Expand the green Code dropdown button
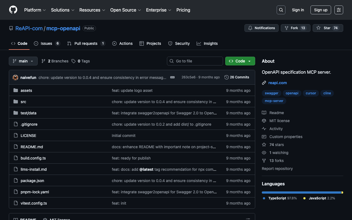Image resolution: width=352 pixels, height=220 pixels. click(x=240, y=61)
